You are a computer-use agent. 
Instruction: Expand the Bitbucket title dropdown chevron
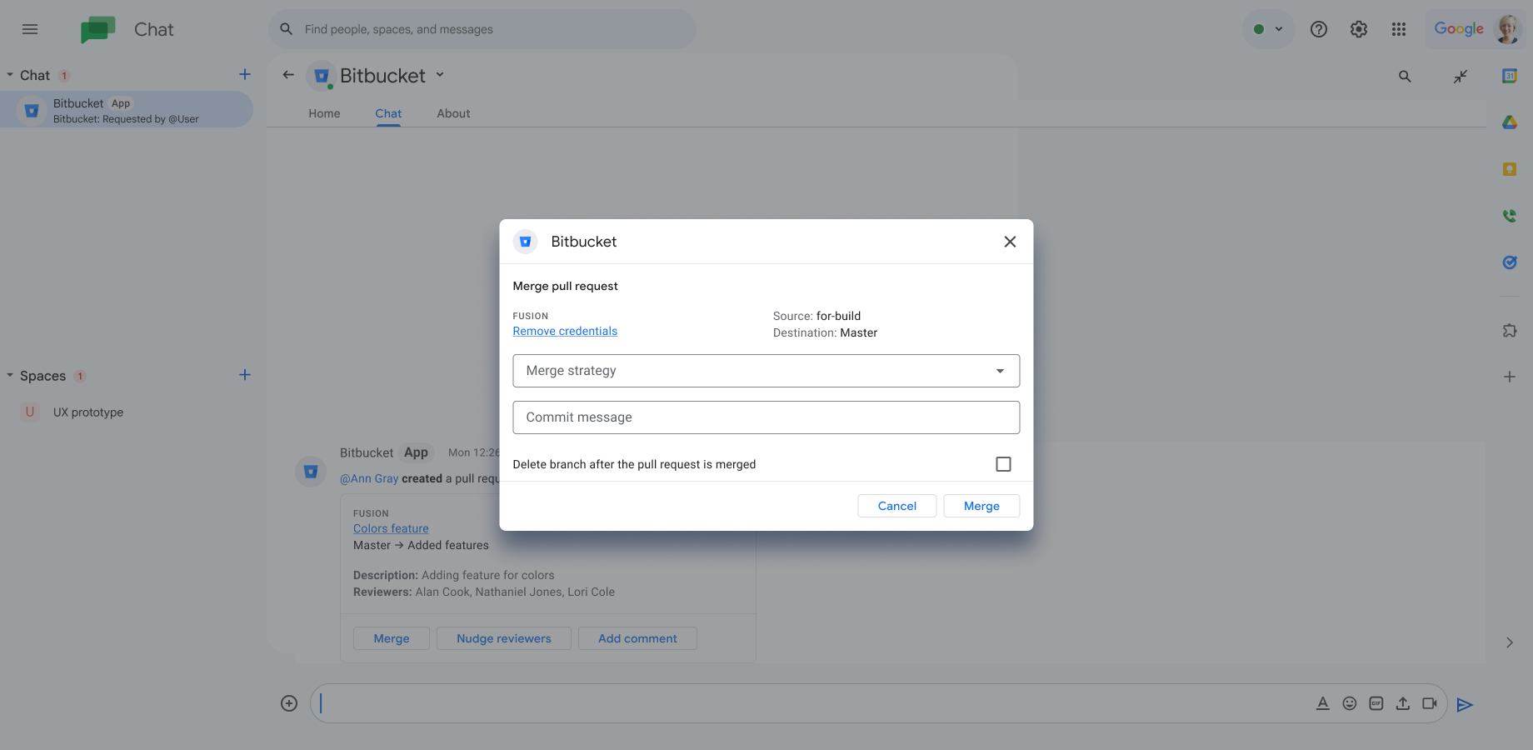[x=440, y=75]
